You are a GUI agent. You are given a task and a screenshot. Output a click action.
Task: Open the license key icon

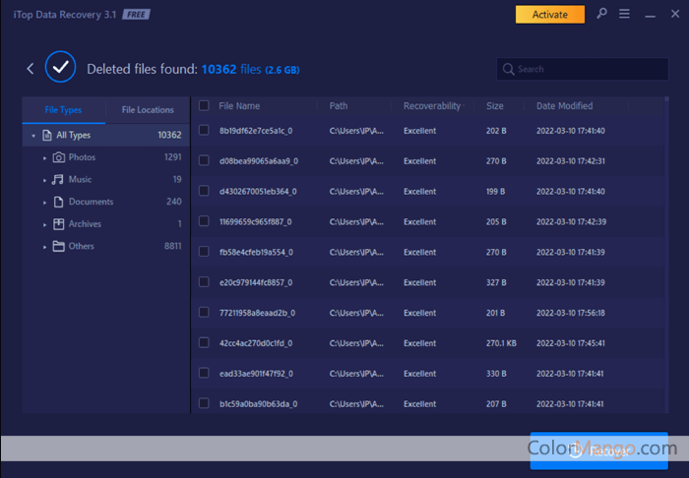(602, 14)
